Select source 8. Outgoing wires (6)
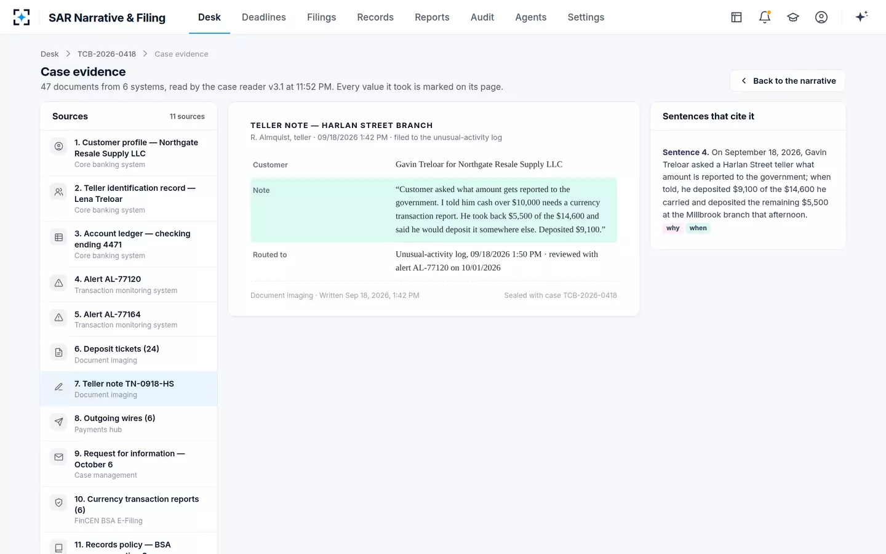886x554 pixels. click(x=129, y=424)
